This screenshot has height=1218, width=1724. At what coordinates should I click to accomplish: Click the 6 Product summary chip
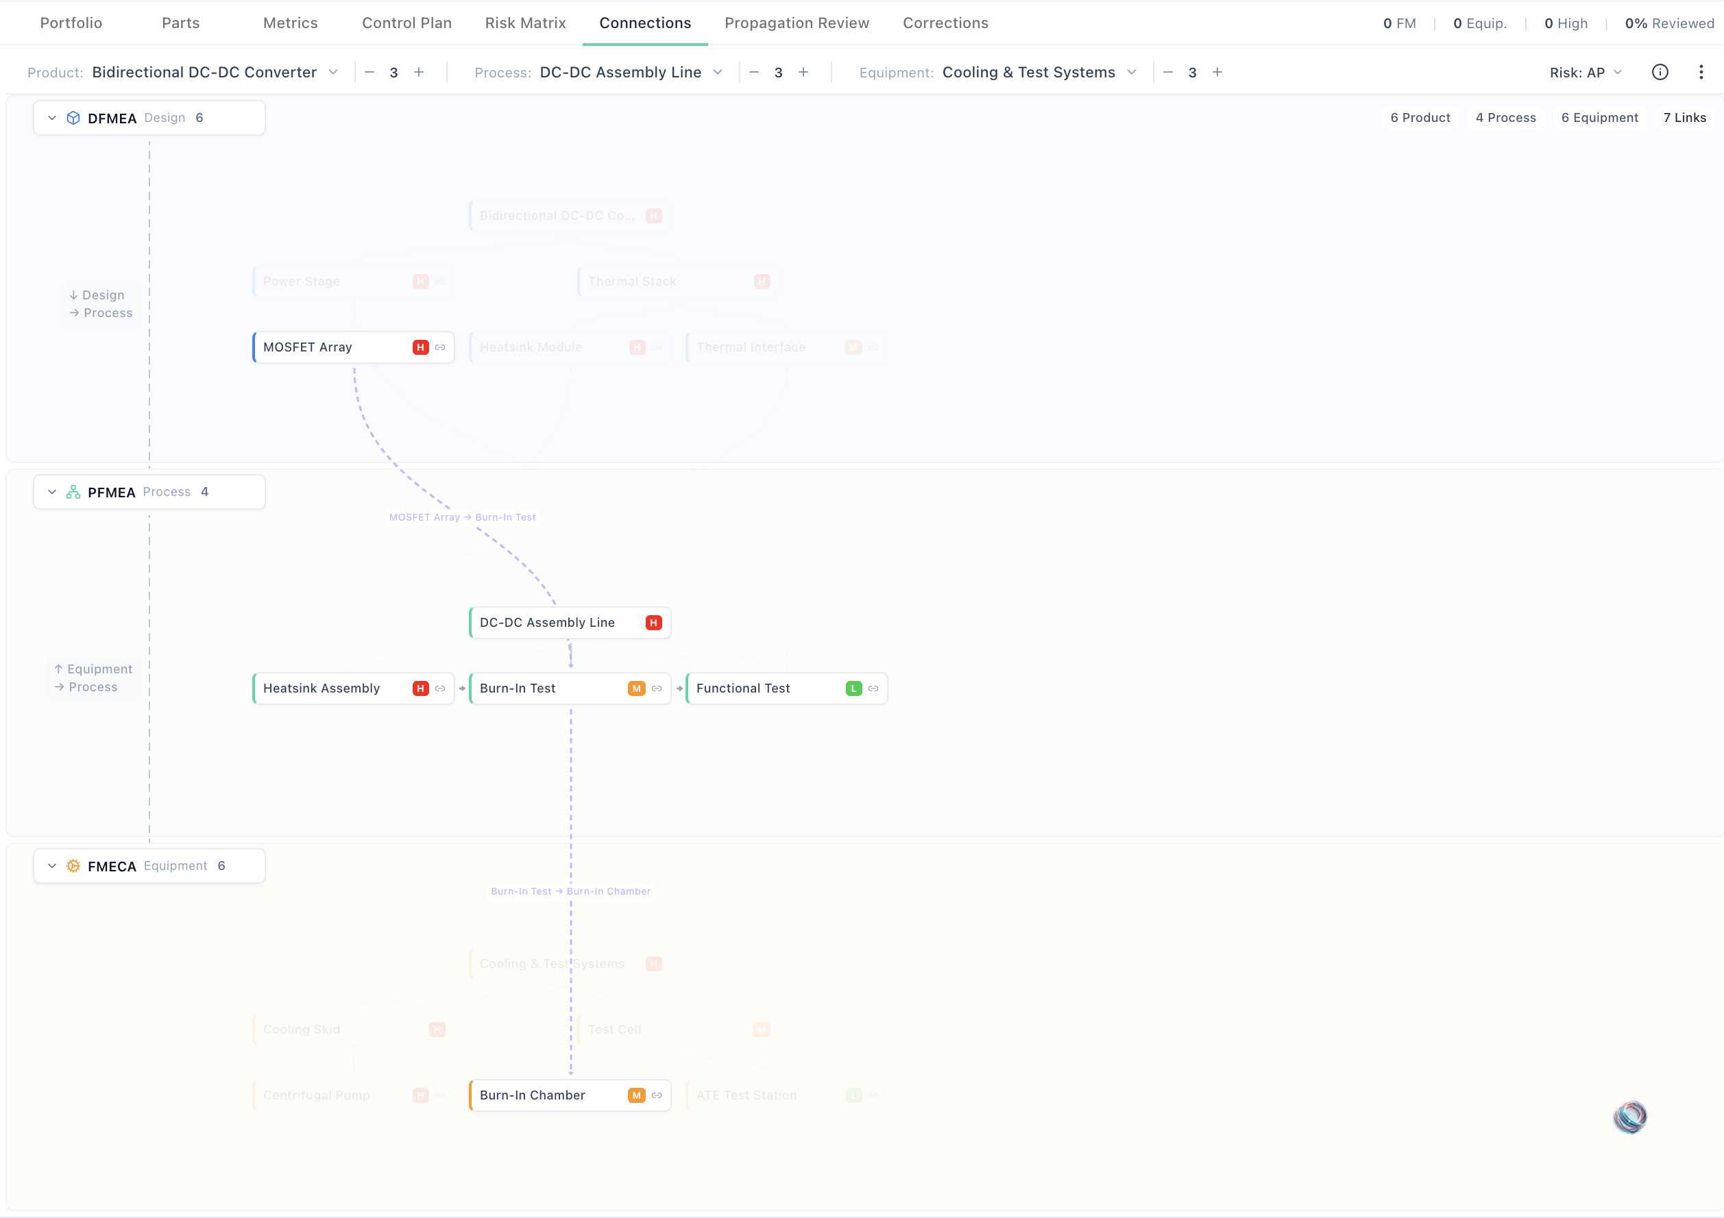click(x=1420, y=118)
